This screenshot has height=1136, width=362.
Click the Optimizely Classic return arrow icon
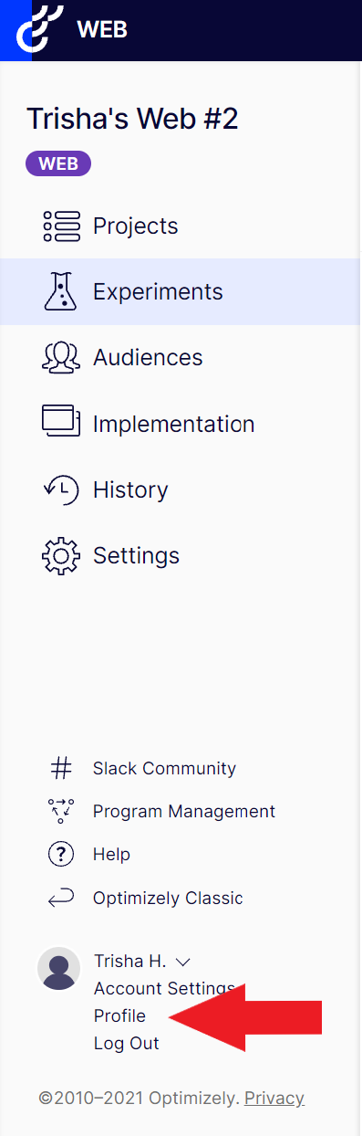click(60, 898)
